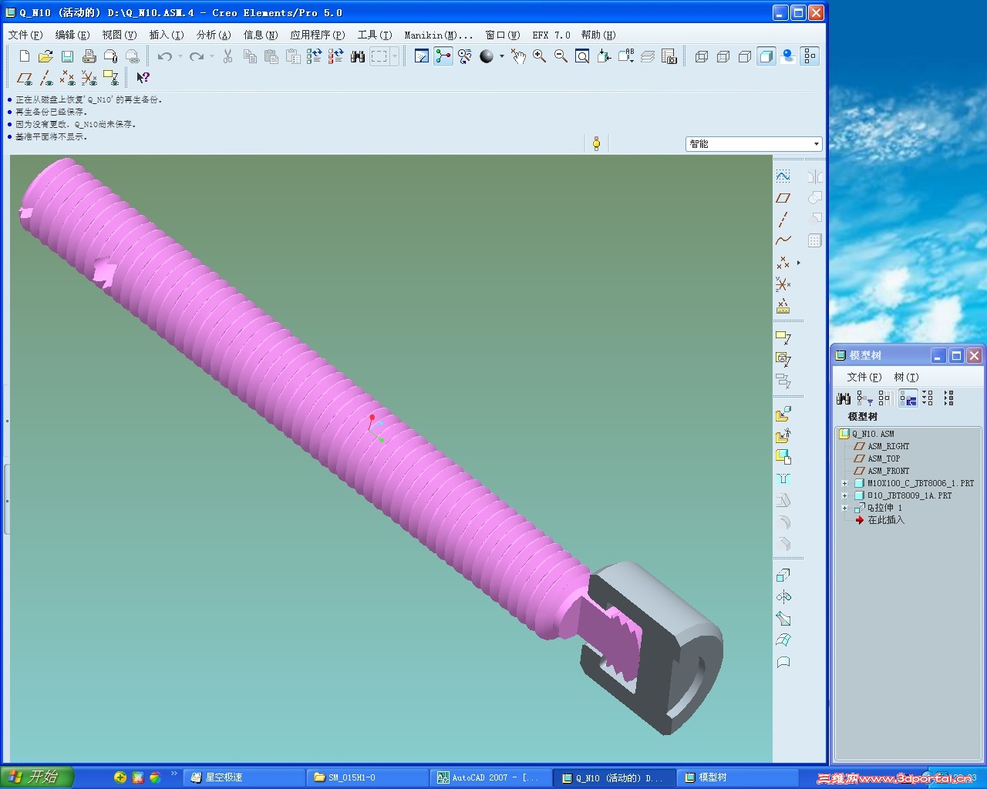Image resolution: width=987 pixels, height=789 pixels.
Task: Open the 文件(F) menu in model tree window
Action: click(x=864, y=377)
